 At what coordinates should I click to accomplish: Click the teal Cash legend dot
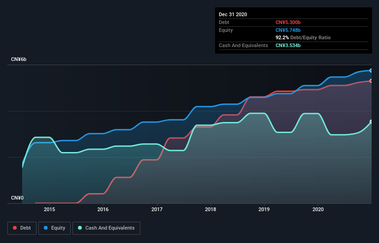[80, 228]
